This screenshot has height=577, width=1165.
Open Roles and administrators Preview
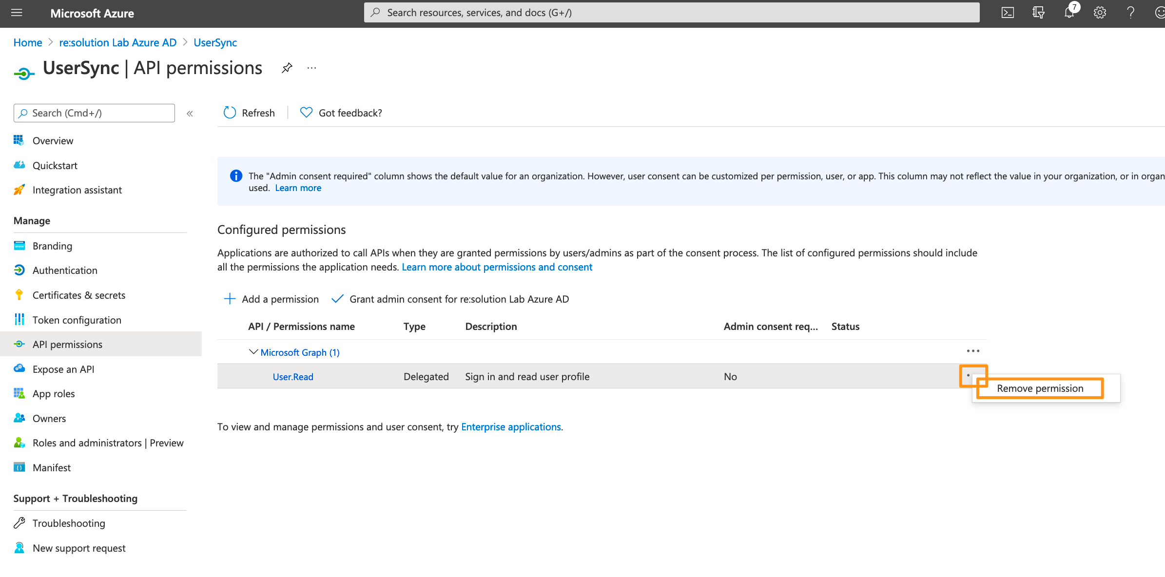point(108,443)
